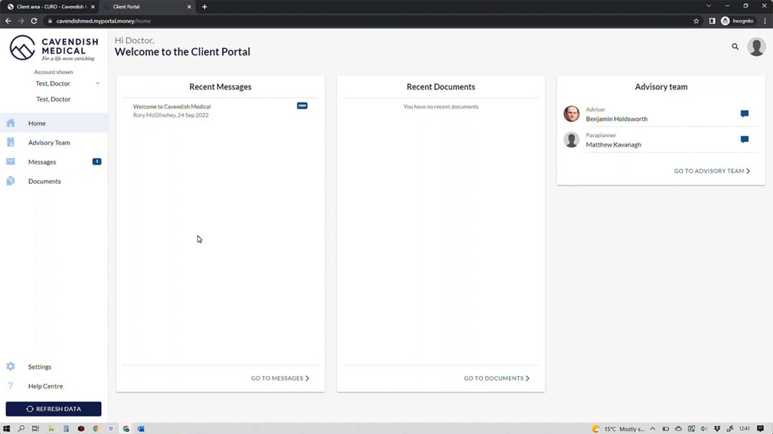Expand the tab search chevron
The height and width of the screenshot is (434, 773).
point(708,6)
